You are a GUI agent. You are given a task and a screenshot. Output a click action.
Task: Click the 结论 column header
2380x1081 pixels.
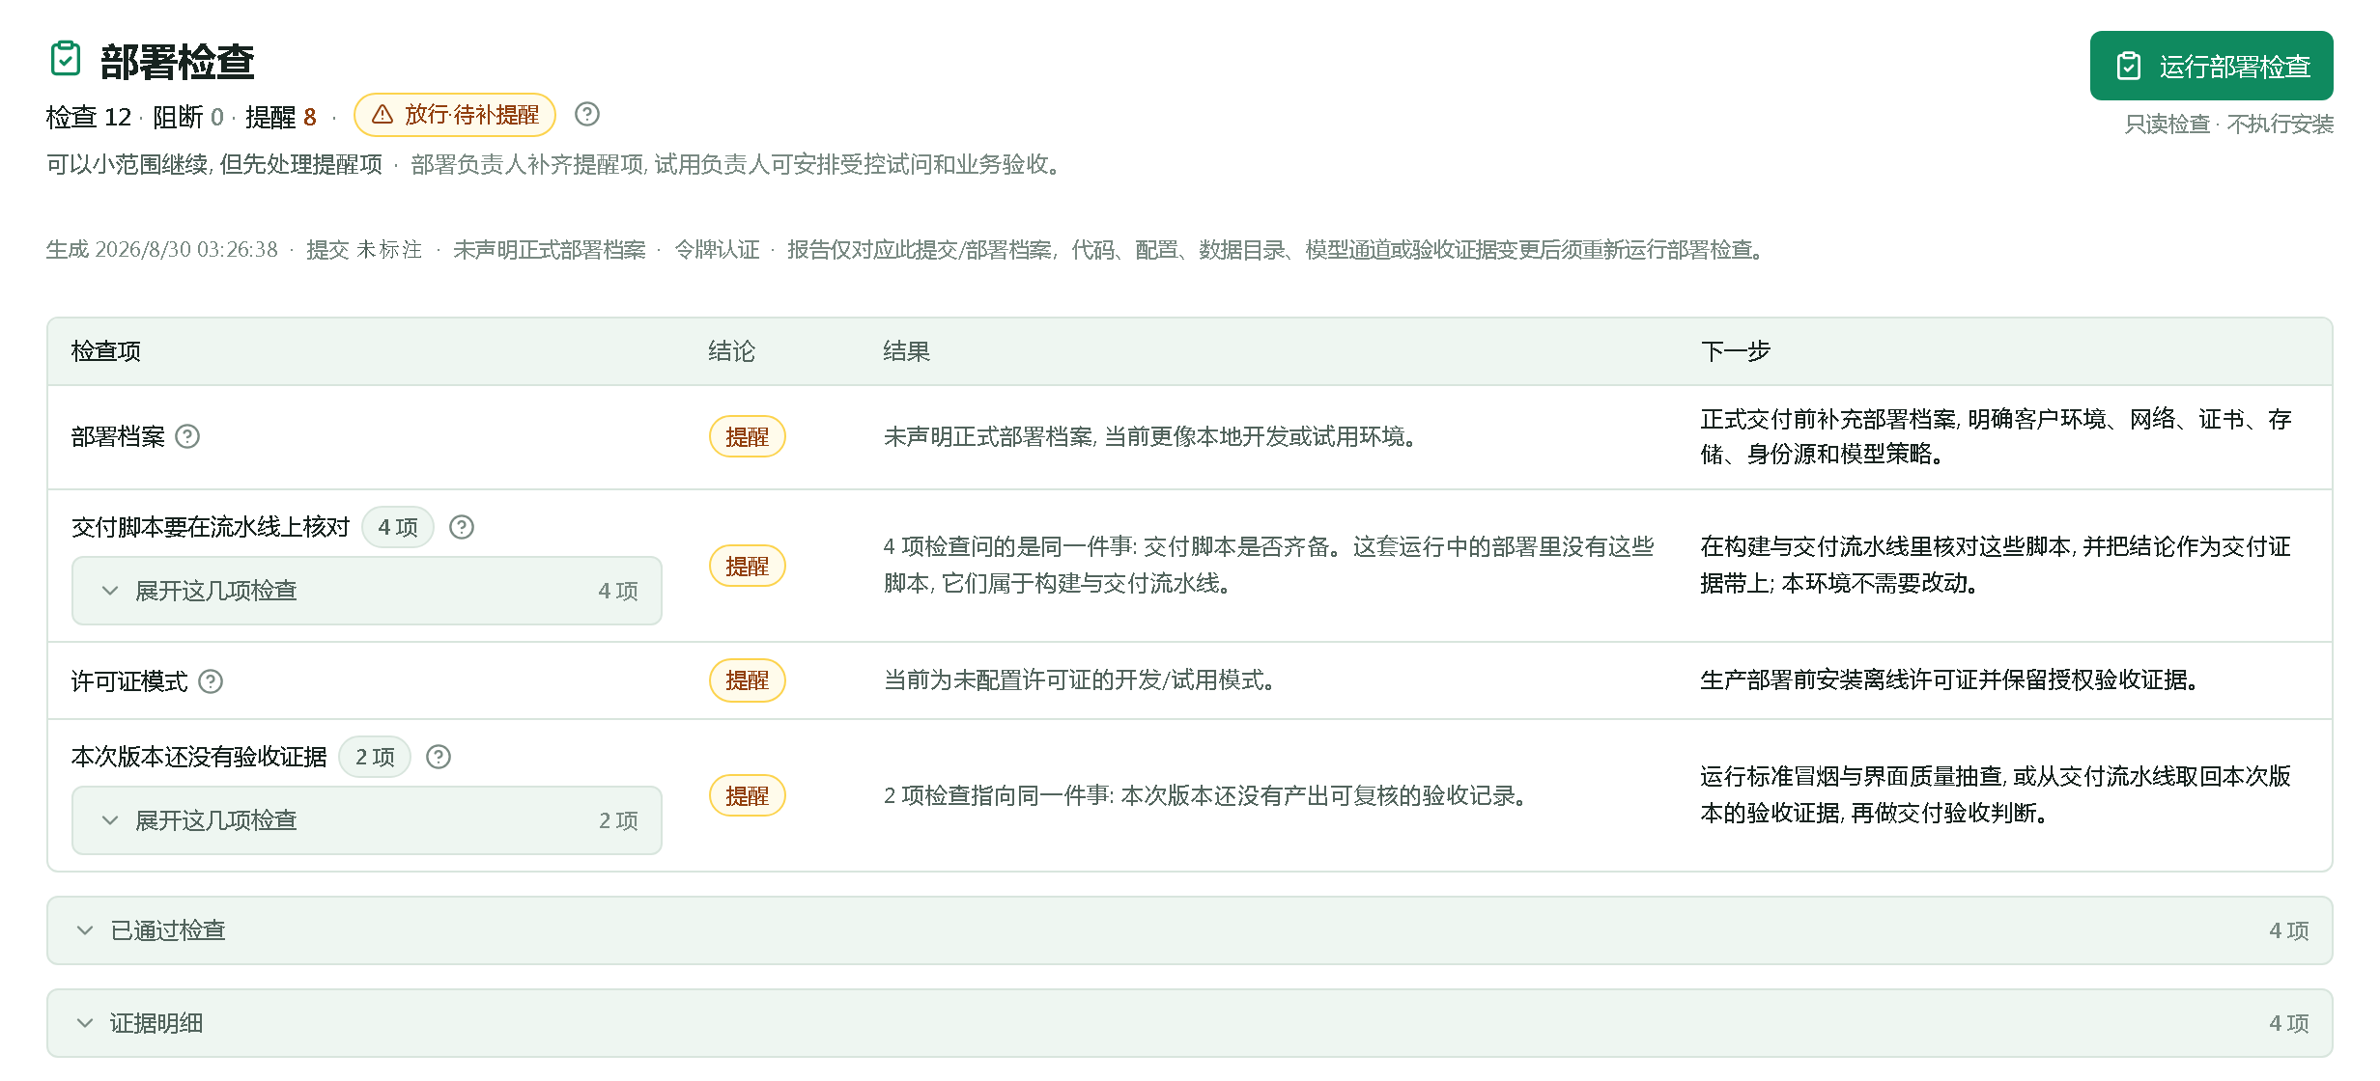(731, 351)
